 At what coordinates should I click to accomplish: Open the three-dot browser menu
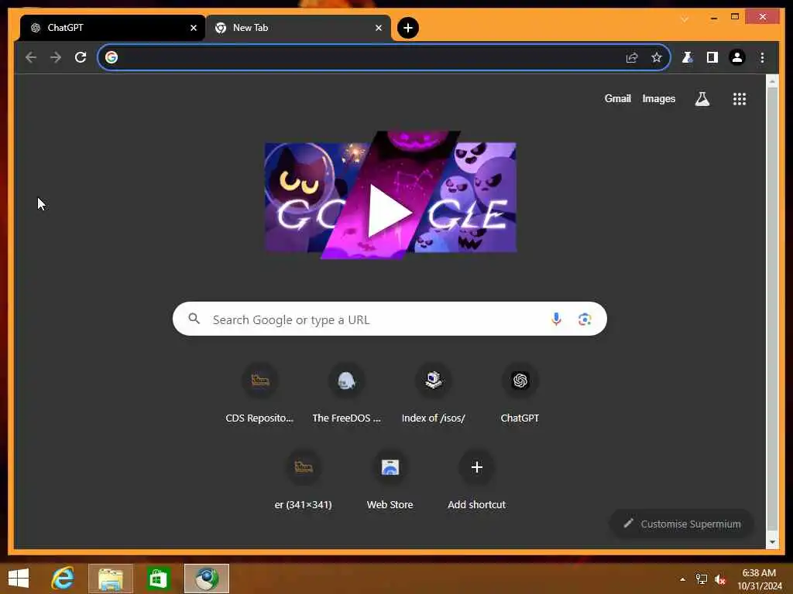click(762, 57)
